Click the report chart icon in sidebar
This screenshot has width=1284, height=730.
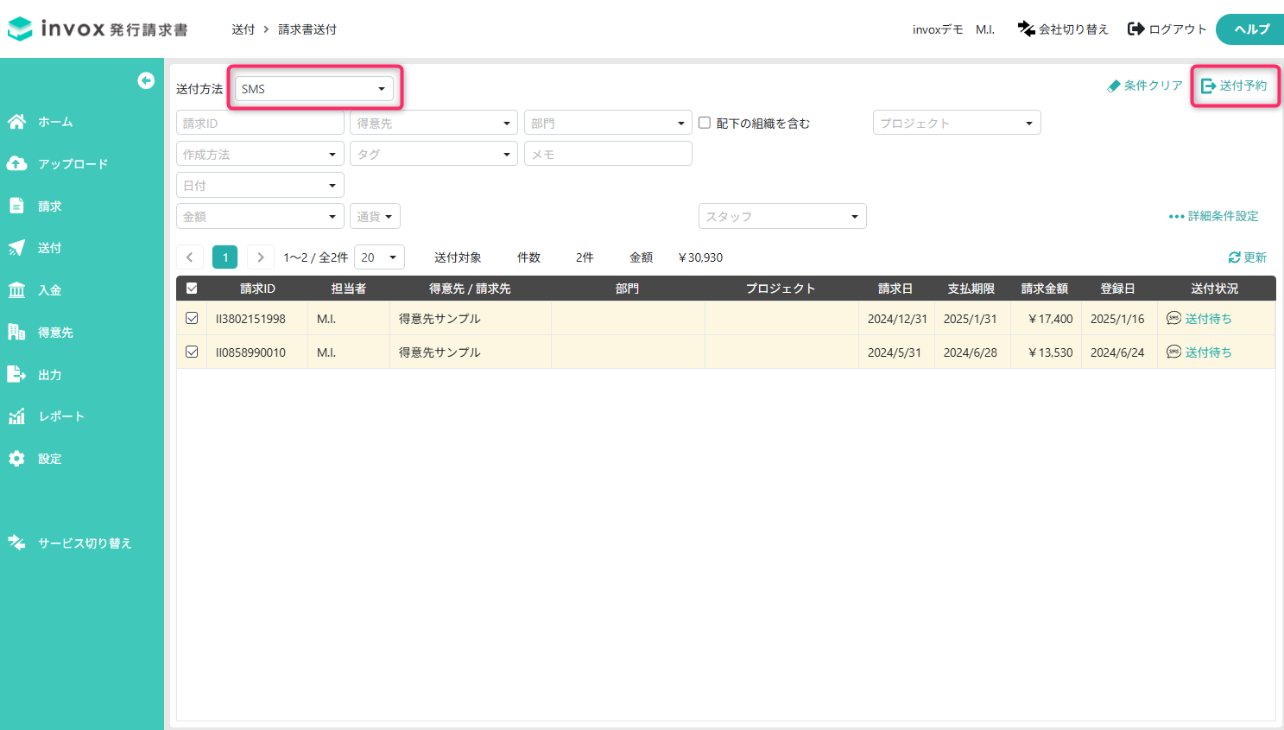coord(16,416)
